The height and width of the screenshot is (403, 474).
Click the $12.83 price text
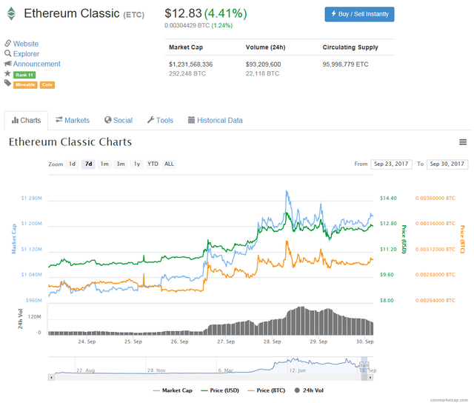(183, 13)
